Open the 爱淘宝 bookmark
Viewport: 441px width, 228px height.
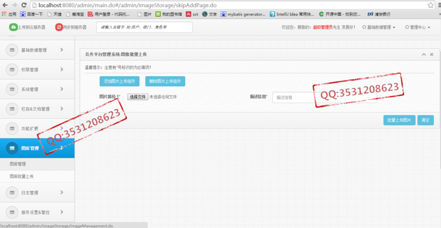[x=75, y=14]
